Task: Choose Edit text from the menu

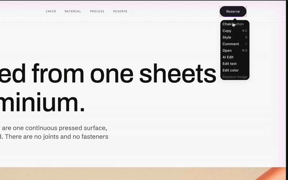Action: point(235,64)
